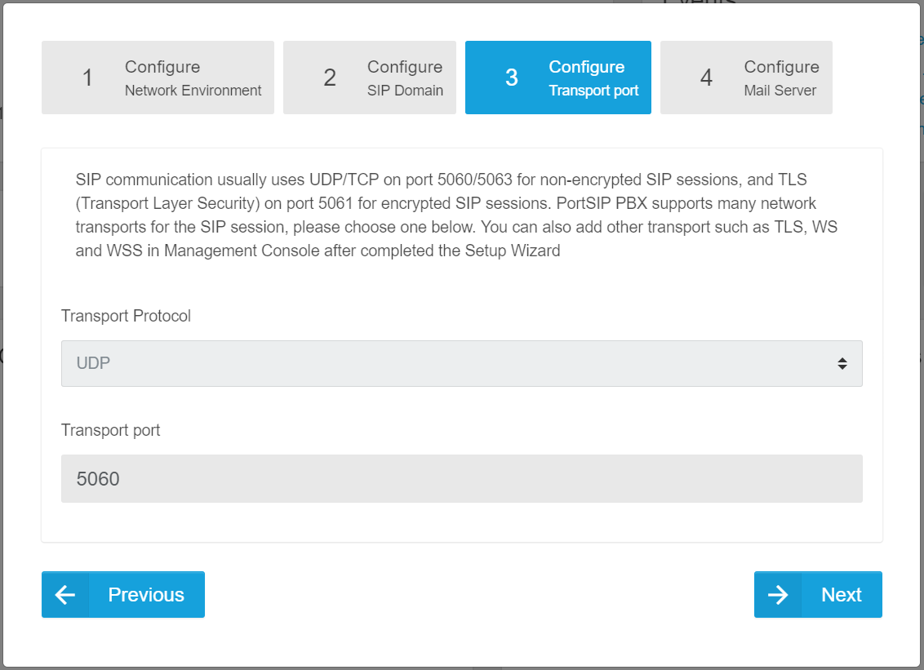The image size is (924, 670).
Task: Select the active Configure Transport port step
Action: tap(593, 78)
